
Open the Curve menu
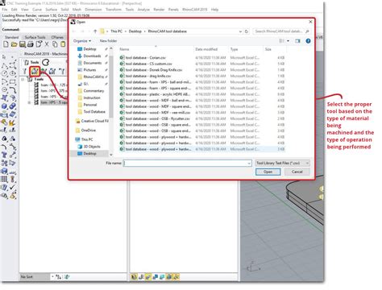pyautogui.click(x=37, y=10)
